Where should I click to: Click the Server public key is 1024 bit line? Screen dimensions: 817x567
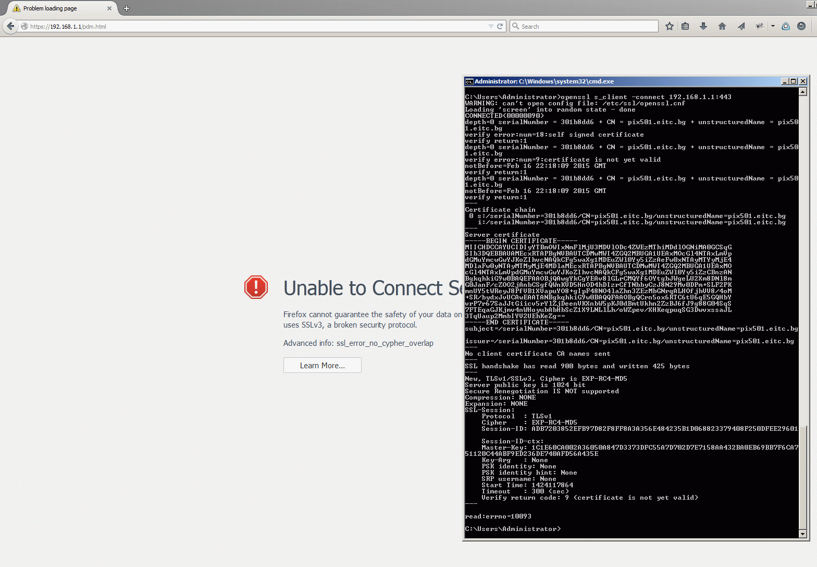click(x=525, y=385)
